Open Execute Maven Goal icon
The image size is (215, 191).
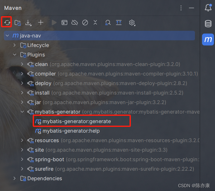click(x=64, y=23)
